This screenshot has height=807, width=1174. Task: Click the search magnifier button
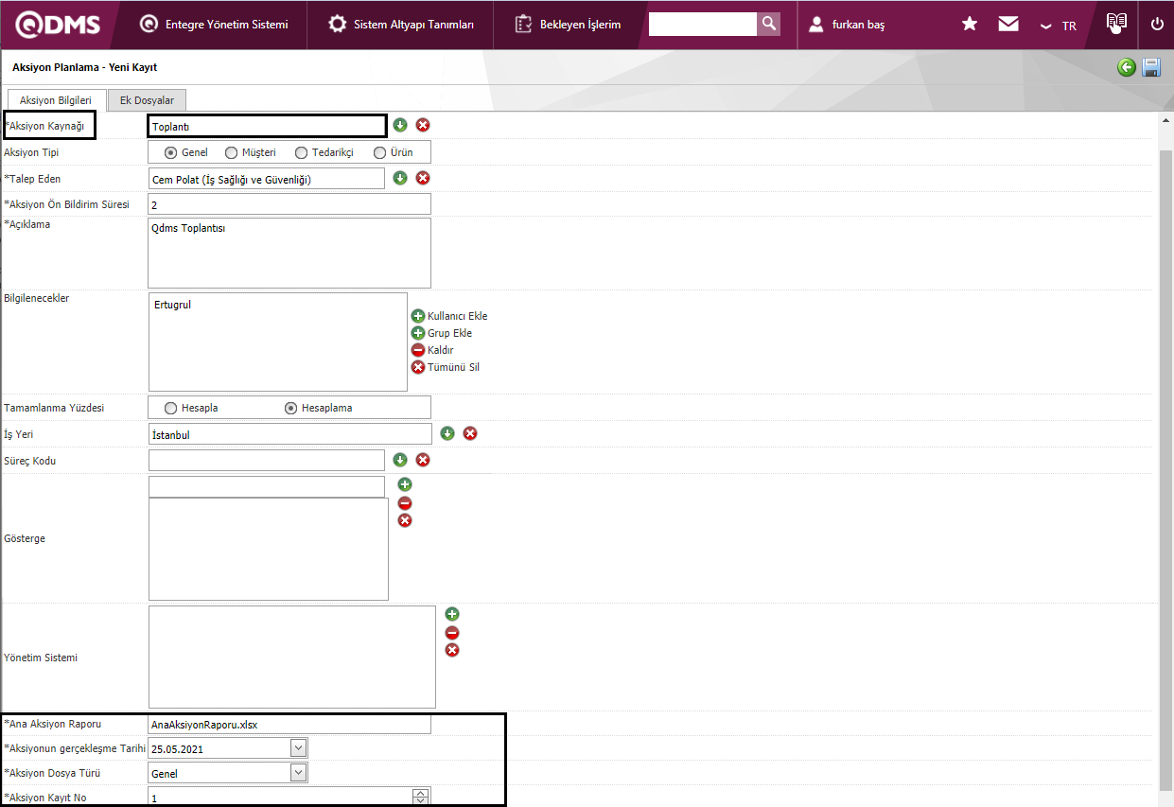point(769,24)
